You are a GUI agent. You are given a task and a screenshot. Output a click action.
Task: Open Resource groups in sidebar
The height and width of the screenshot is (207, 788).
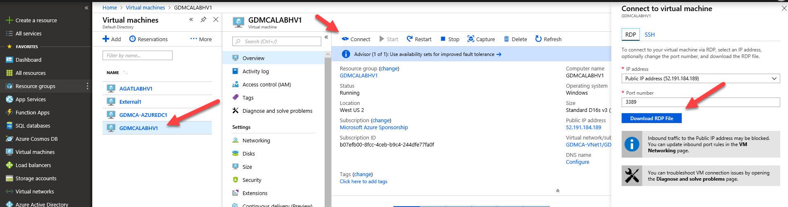35,86
